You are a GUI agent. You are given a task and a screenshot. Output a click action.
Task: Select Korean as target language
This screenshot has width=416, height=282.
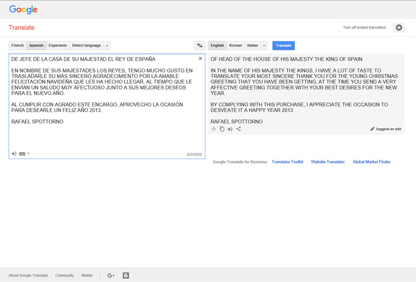[235, 45]
